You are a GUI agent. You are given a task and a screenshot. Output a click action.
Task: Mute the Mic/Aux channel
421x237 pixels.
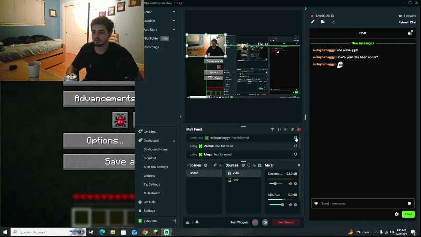click(x=290, y=205)
